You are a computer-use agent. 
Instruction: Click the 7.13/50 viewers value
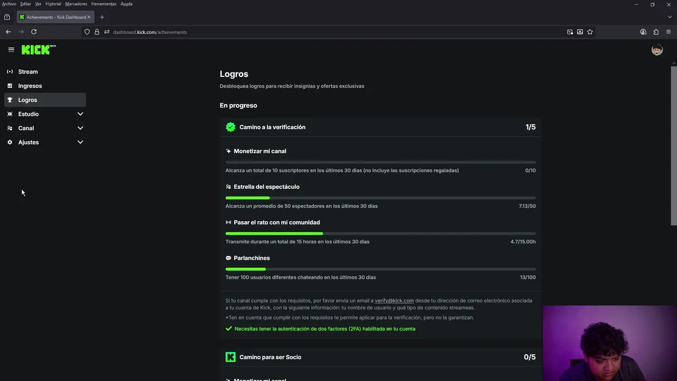click(527, 206)
